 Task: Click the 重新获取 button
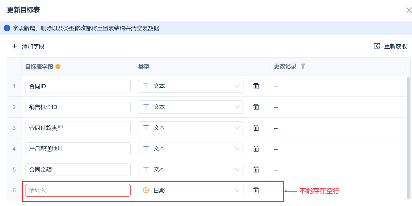(391, 46)
